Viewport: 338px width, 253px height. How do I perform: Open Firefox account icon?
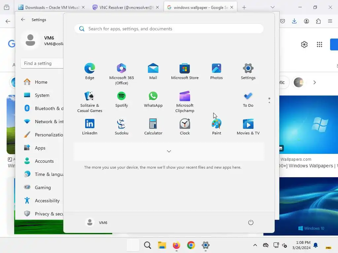coord(306,21)
